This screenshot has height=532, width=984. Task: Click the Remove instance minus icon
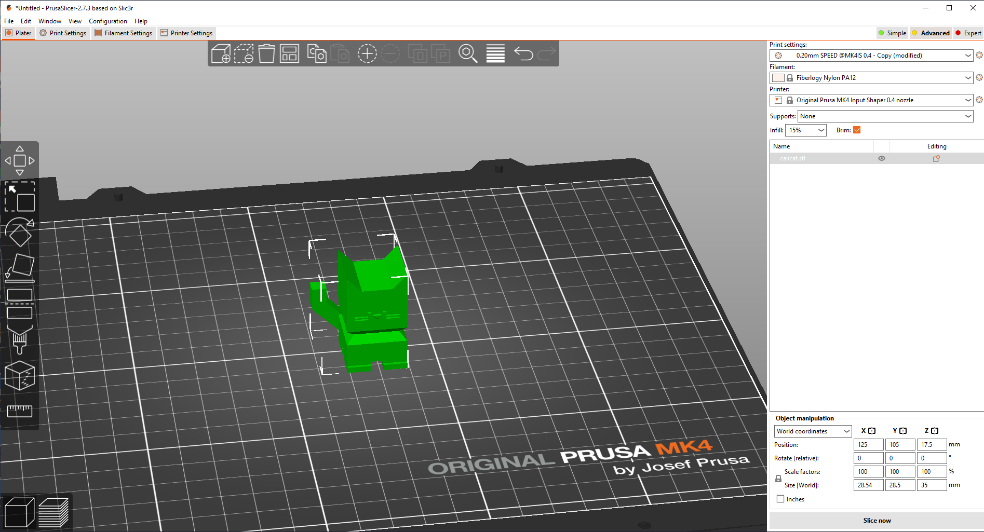390,53
